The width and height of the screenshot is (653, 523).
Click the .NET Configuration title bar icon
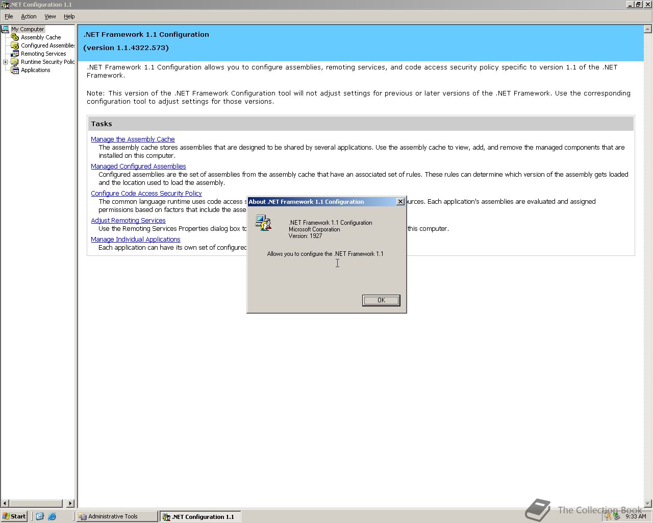5,5
